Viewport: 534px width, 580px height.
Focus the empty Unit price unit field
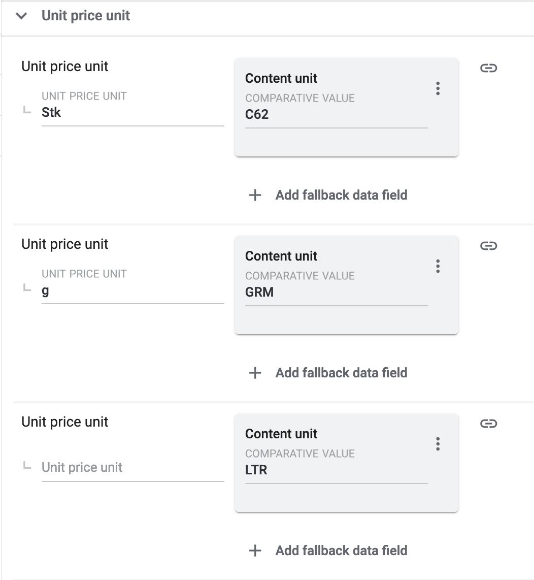click(x=132, y=468)
